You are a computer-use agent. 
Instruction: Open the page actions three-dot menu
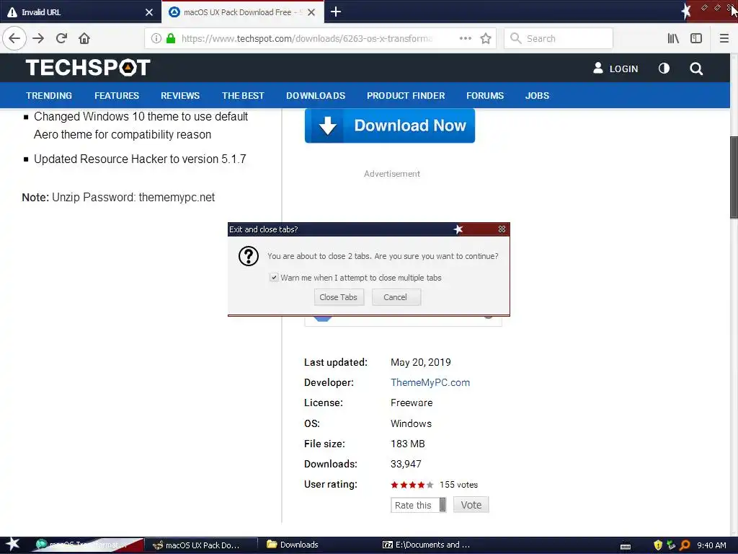(466, 38)
